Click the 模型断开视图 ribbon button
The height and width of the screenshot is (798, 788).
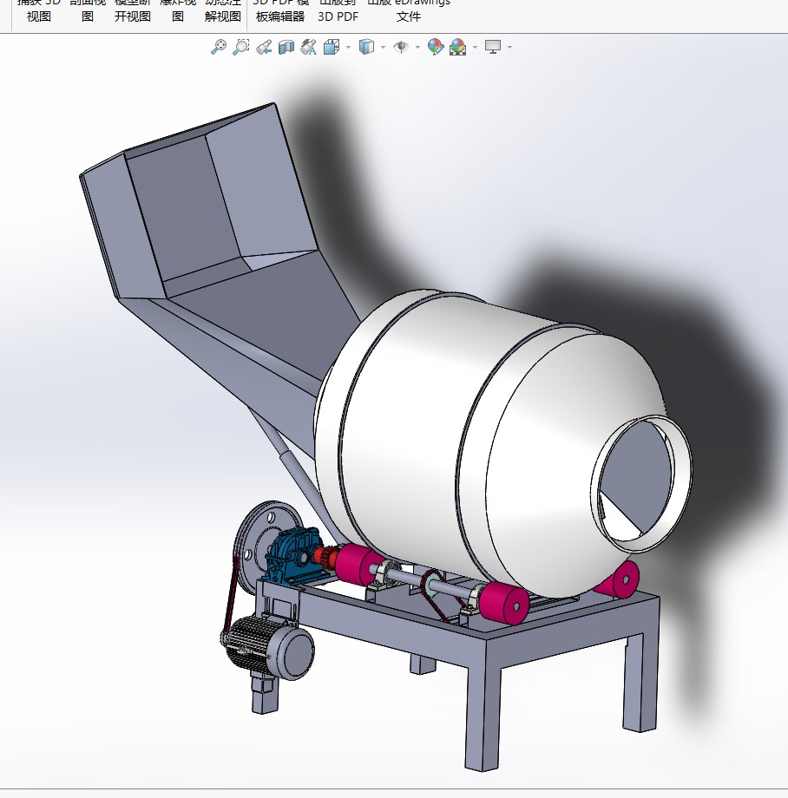[x=133, y=10]
